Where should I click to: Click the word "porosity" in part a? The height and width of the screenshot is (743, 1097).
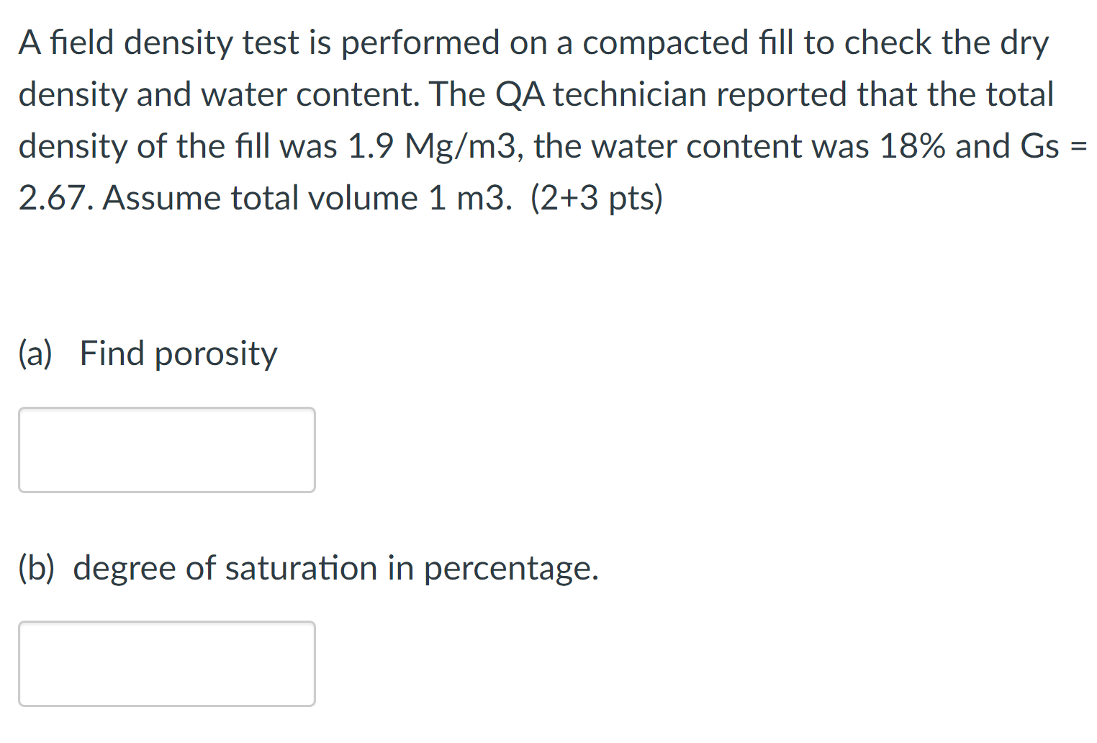[215, 355]
